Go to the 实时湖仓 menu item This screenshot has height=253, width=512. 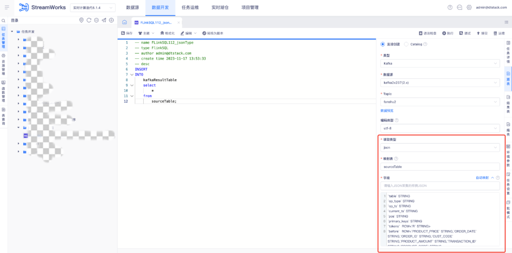tap(220, 8)
